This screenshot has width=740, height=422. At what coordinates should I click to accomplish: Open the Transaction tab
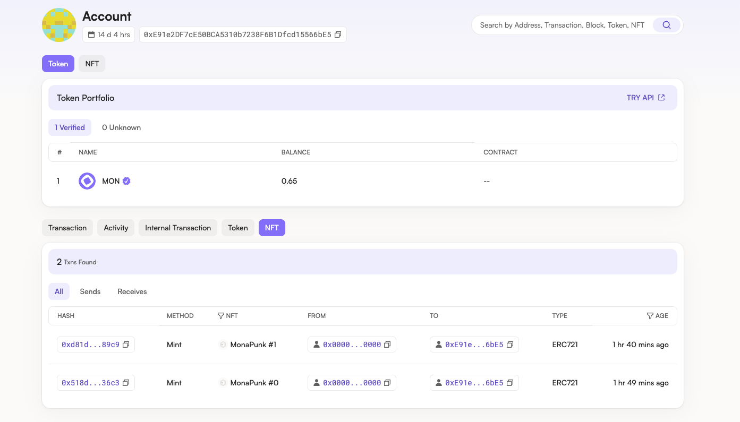(67, 228)
